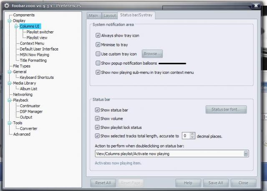Select Advanced in the tree
267x191 pixels.
click(22, 134)
